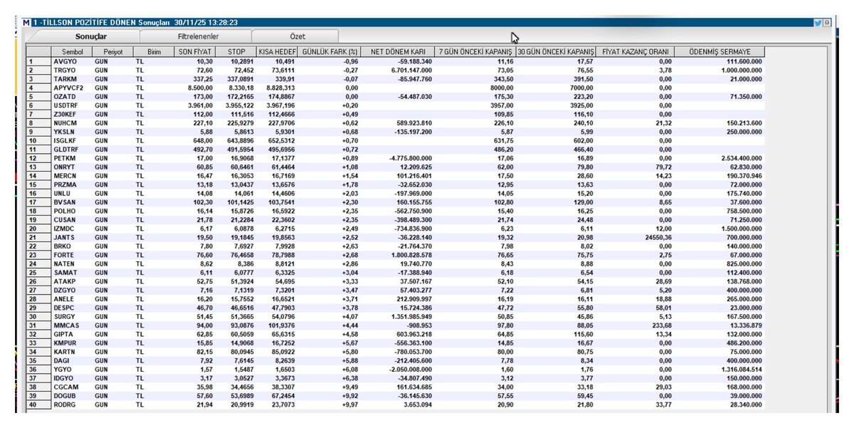Switch to the Sonuçlar tab
Screen dimensions: 854x428
[x=91, y=36]
